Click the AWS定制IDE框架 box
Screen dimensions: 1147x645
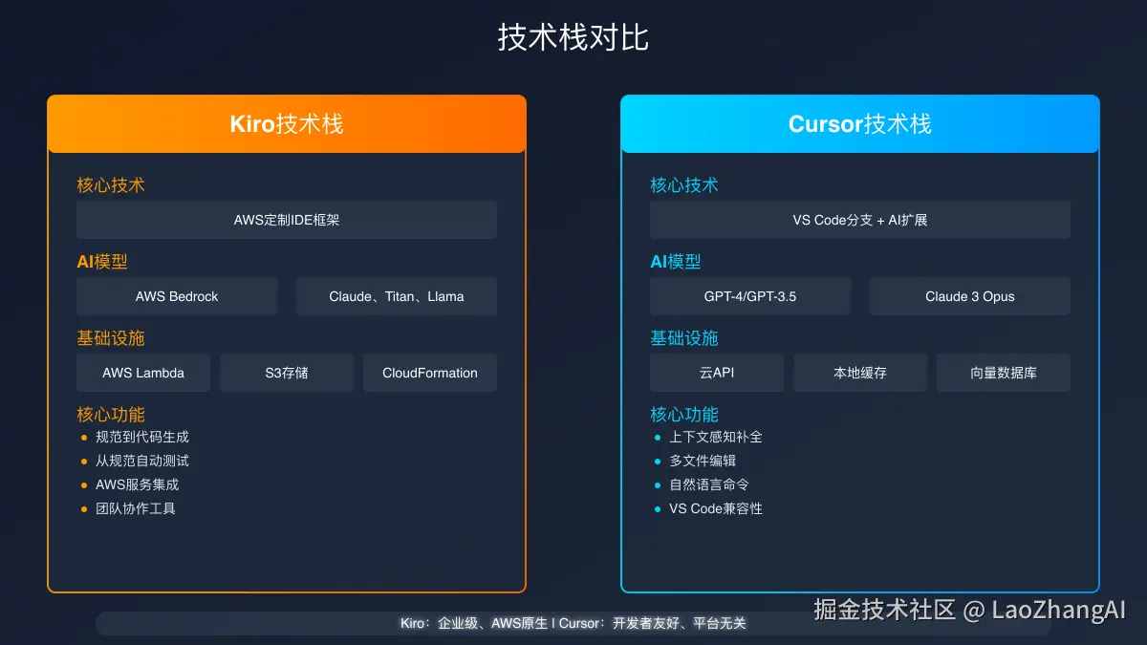pos(287,220)
